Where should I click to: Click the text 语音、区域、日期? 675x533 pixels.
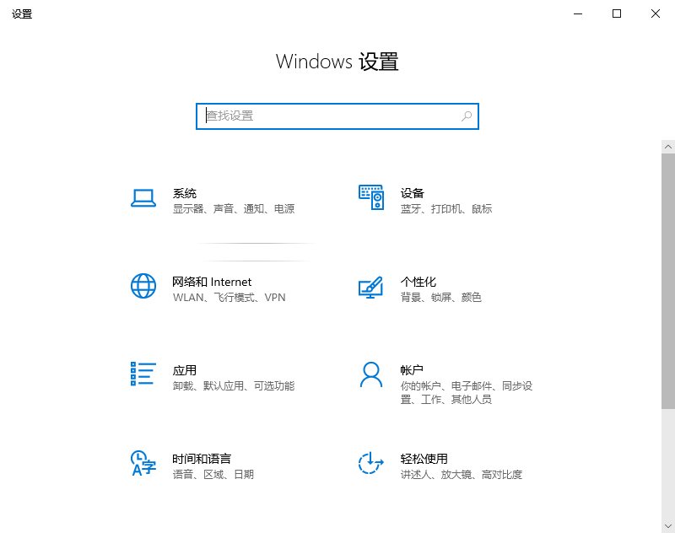click(213, 475)
